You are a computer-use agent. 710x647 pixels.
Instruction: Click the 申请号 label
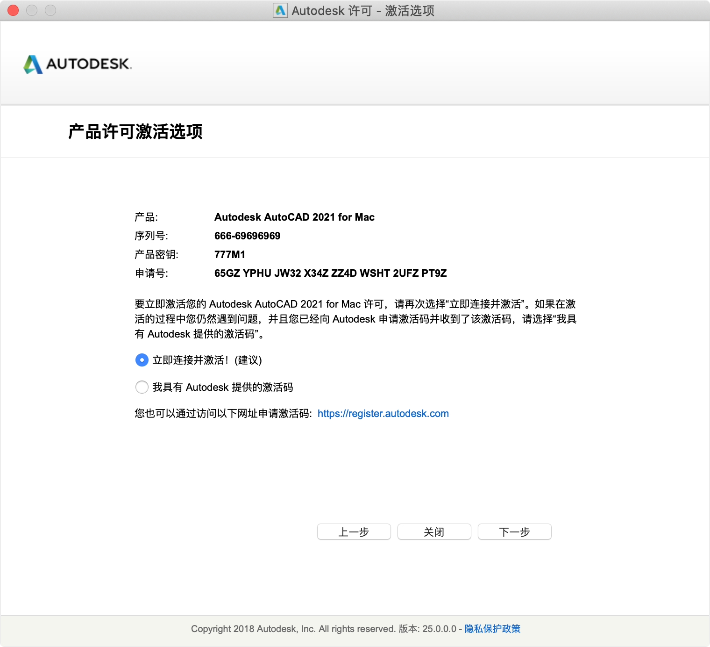click(x=151, y=273)
